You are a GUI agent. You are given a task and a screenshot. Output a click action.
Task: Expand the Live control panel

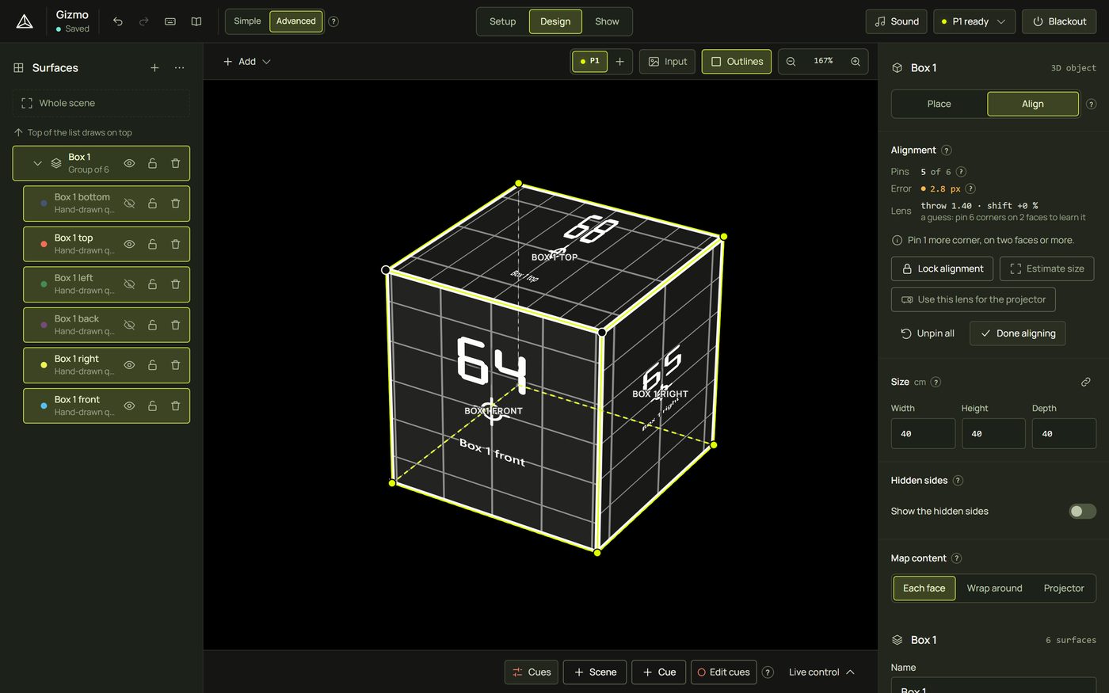[x=821, y=672]
